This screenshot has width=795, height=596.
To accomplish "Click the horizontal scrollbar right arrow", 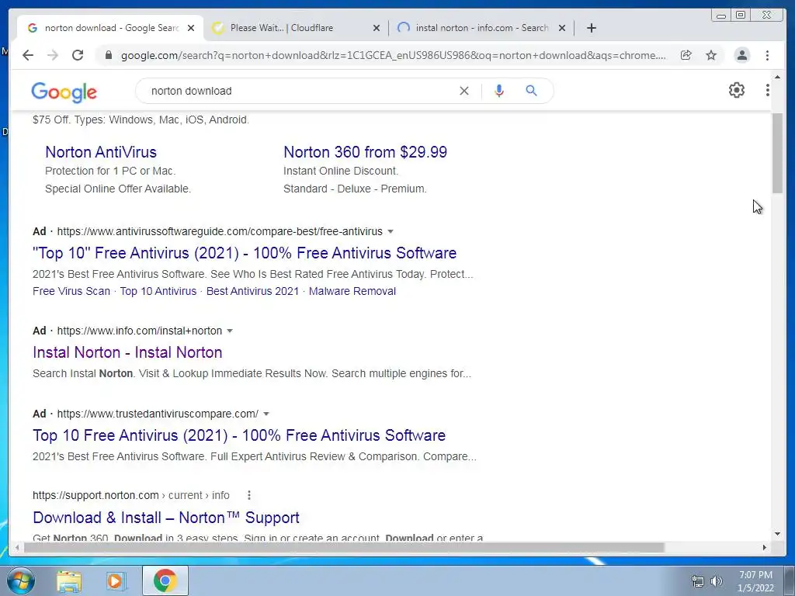I will (765, 547).
